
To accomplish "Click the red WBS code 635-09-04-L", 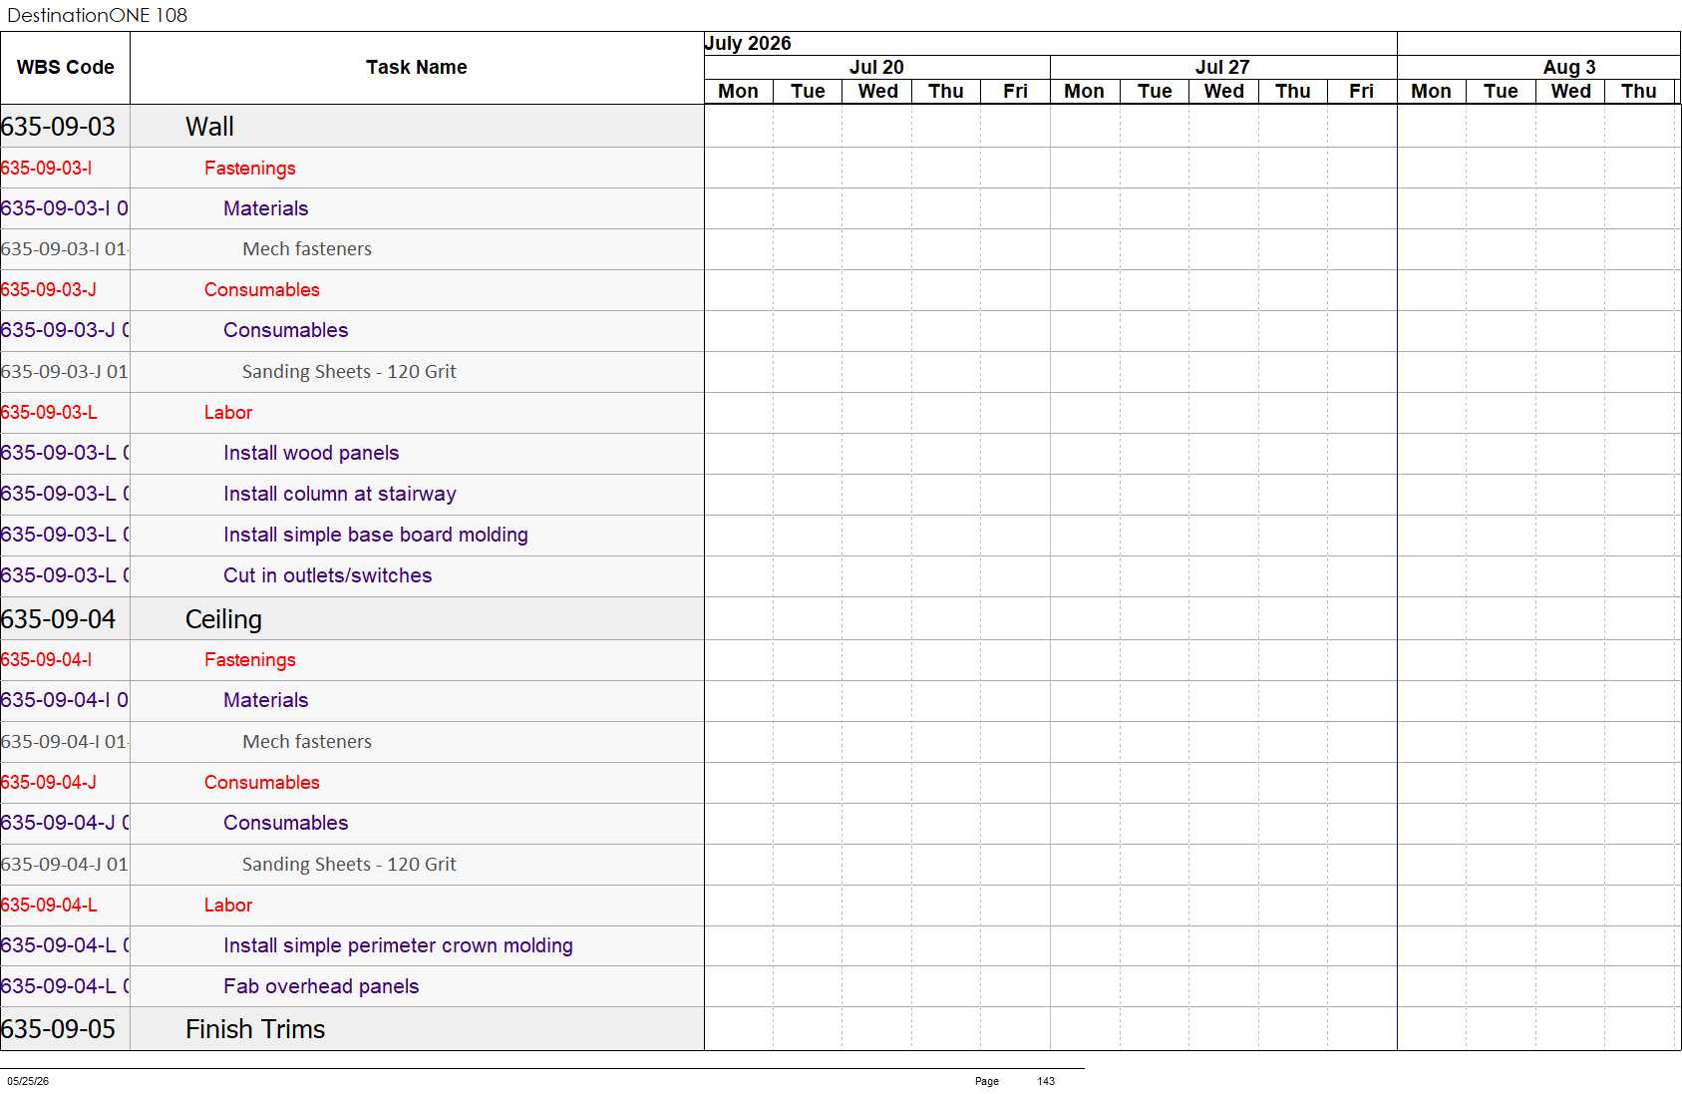I will pos(48,906).
